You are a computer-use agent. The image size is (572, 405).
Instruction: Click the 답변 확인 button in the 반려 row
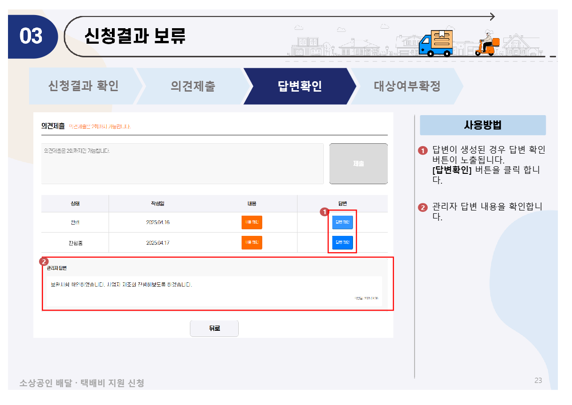[342, 222]
